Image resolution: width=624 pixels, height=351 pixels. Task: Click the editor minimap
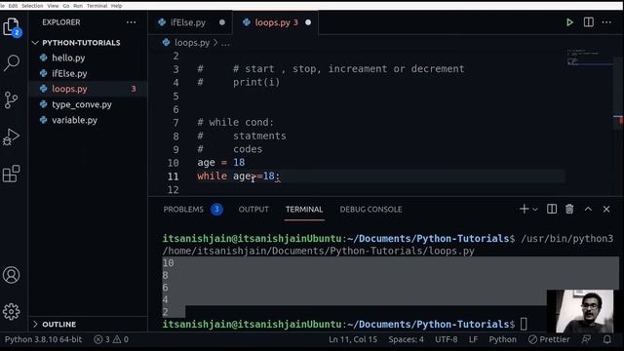pyautogui.click(x=590, y=58)
